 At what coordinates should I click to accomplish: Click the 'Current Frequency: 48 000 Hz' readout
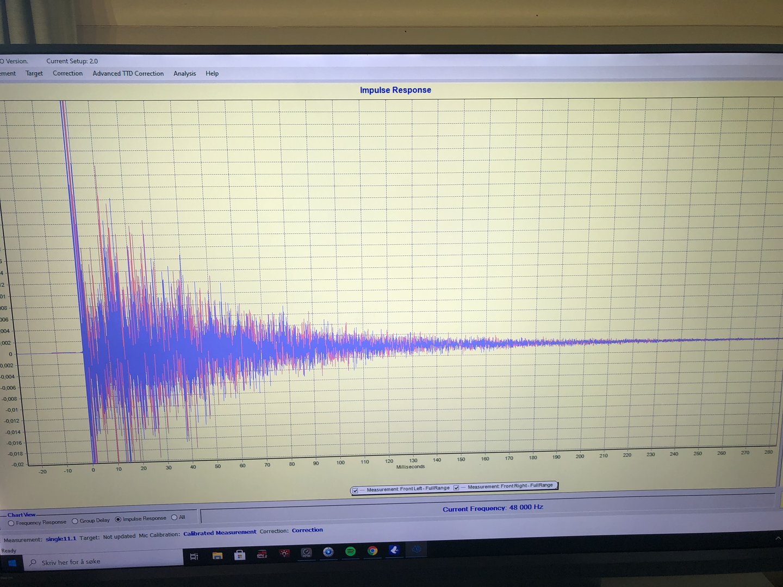(x=493, y=508)
